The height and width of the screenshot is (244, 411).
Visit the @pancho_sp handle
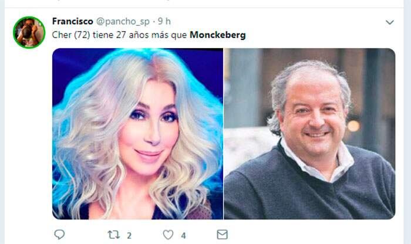point(123,22)
